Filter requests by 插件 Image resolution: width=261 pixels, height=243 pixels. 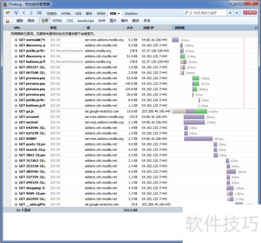124,21
